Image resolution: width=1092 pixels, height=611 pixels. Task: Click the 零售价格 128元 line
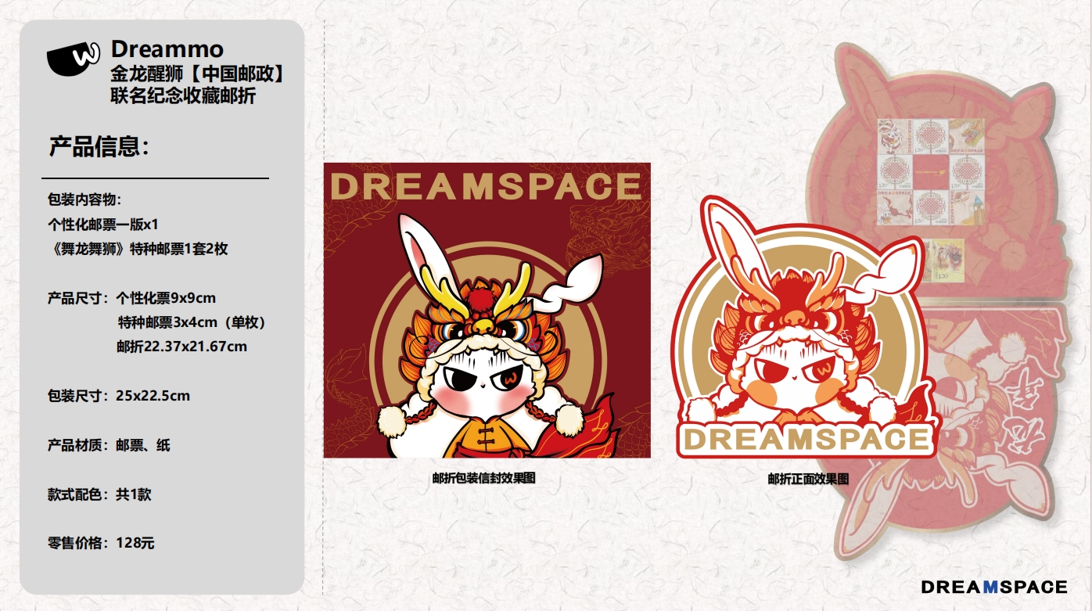(101, 543)
